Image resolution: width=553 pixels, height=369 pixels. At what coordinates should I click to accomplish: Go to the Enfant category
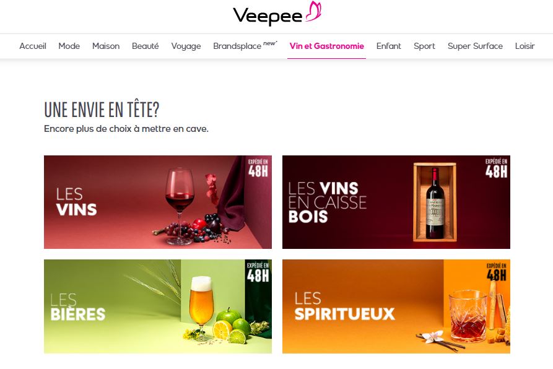click(389, 46)
